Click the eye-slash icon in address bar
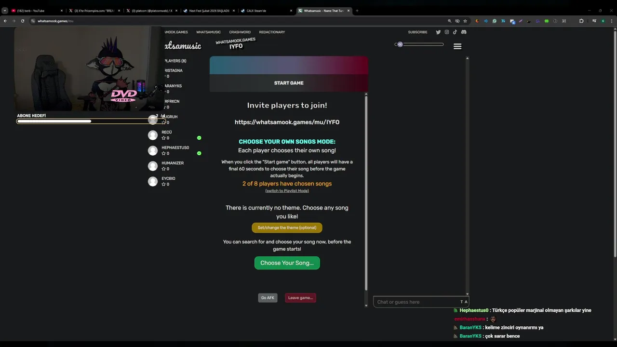Viewport: 617px width, 347px height. (457, 21)
